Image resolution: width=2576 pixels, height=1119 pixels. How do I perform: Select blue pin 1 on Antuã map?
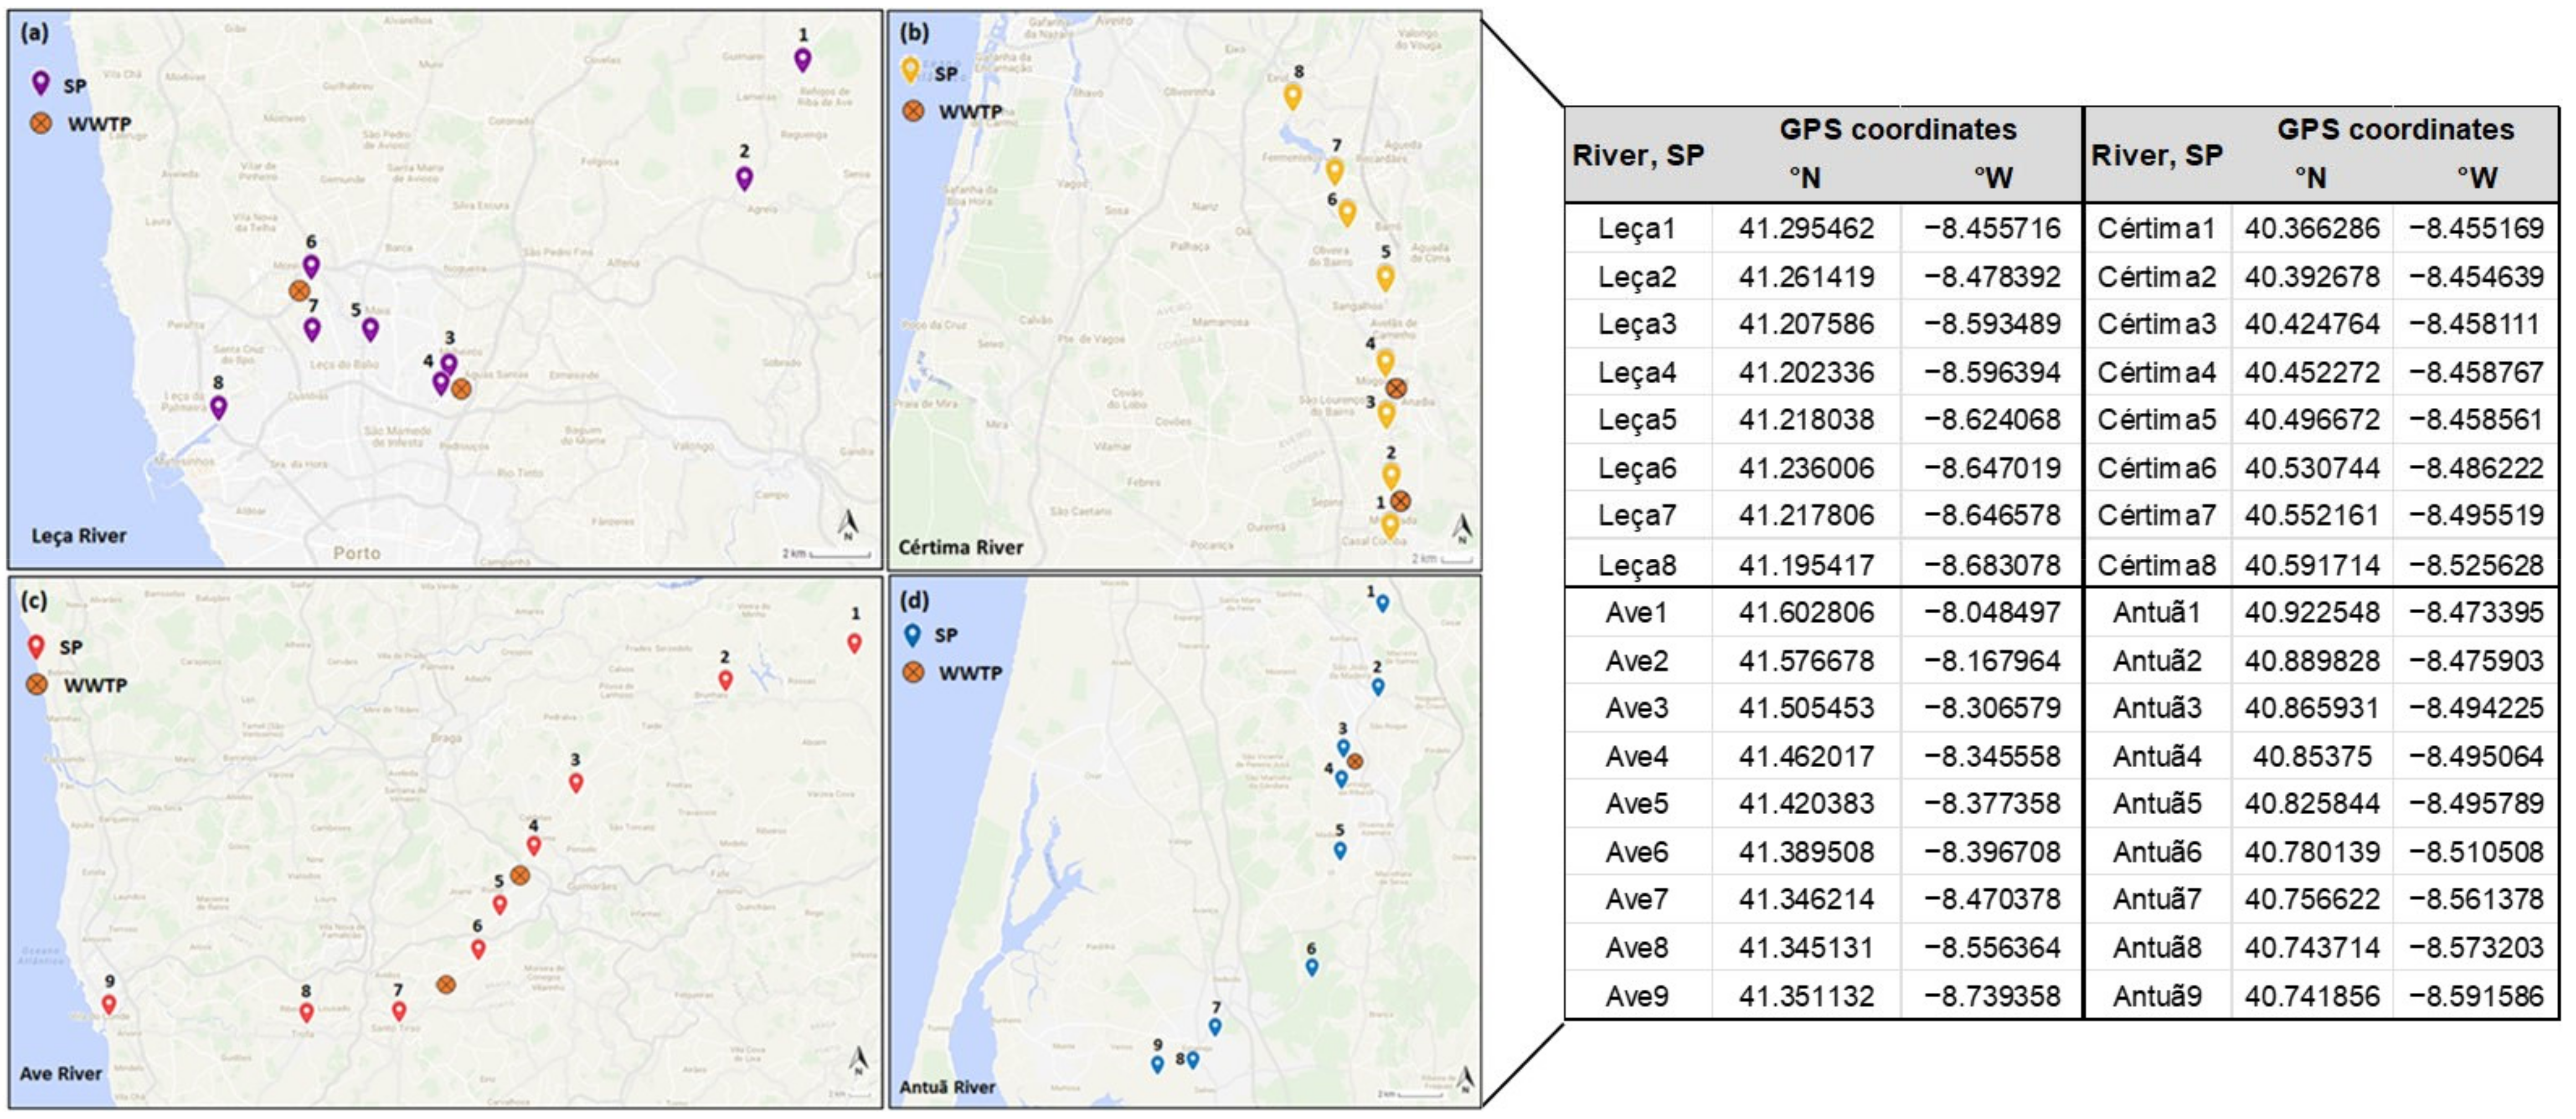[x=1382, y=603]
